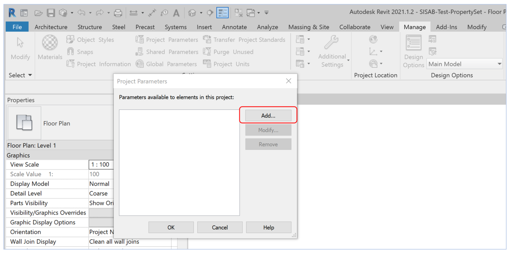510x253 pixels.
Task: Click the Measure between references icon
Action: coord(133,13)
